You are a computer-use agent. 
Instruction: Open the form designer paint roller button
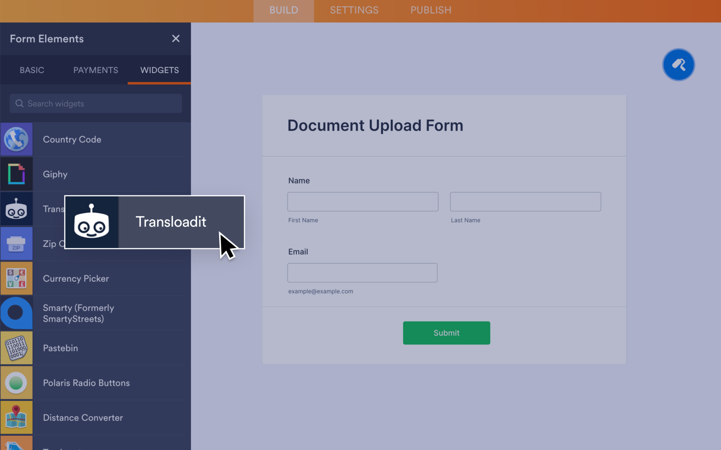(678, 65)
